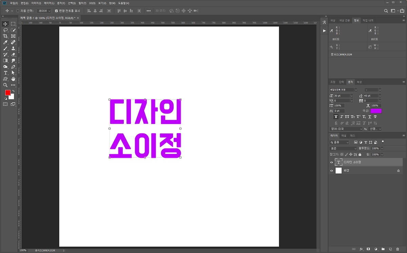Open the 영어: 미국 language dropdown

[x=346, y=129]
